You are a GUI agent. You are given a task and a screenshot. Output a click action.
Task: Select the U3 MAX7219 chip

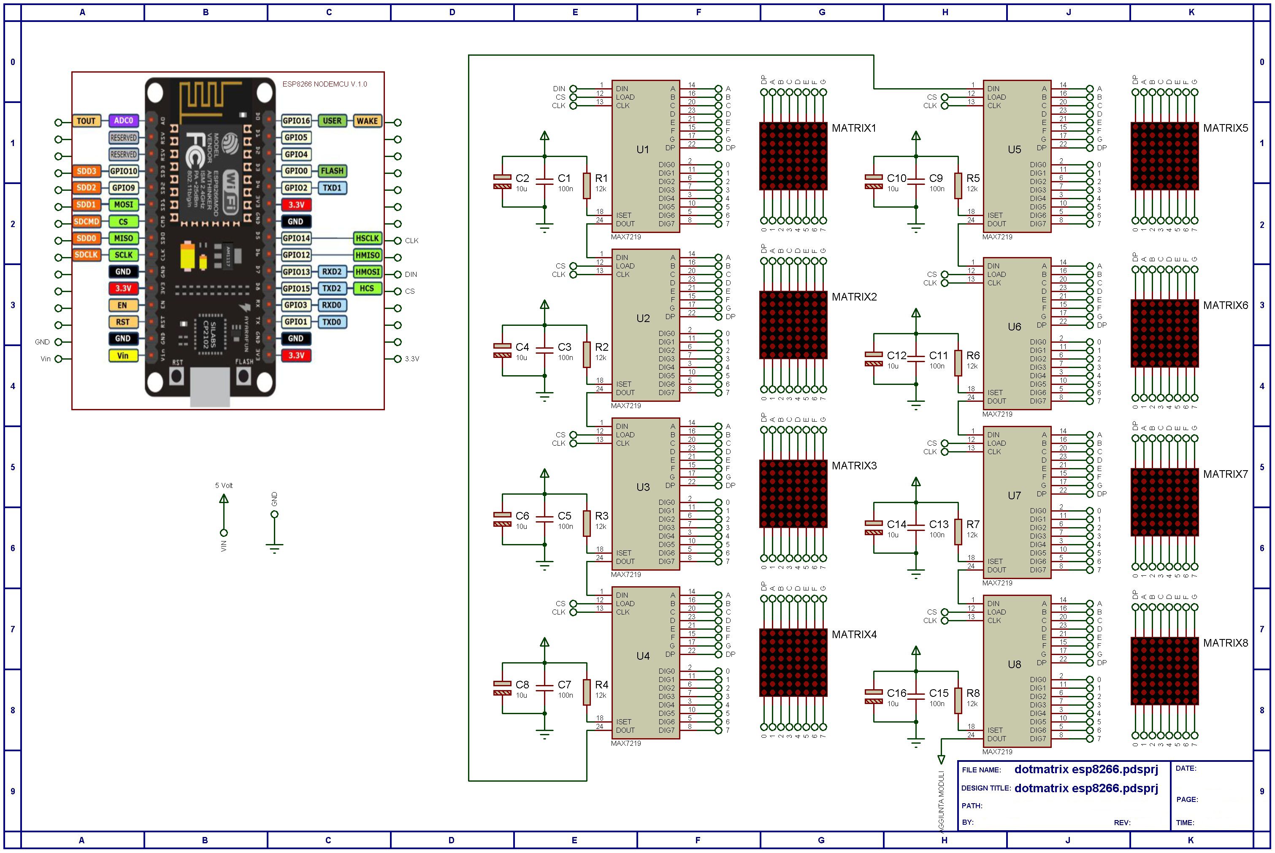tap(646, 494)
